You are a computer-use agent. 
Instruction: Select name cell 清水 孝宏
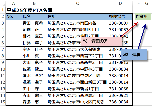(34, 76)
